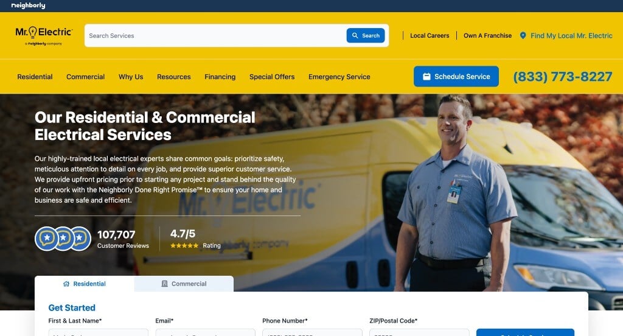Viewport: 623px width, 336px height.
Task: Click the magnifier icon in Search button
Action: (x=355, y=35)
